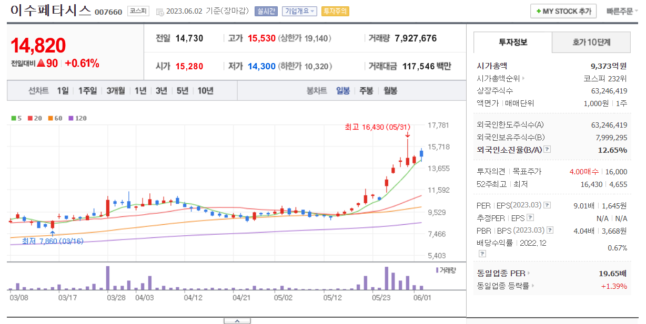
Task: Click the 코스피 market badge
Action: (138, 11)
